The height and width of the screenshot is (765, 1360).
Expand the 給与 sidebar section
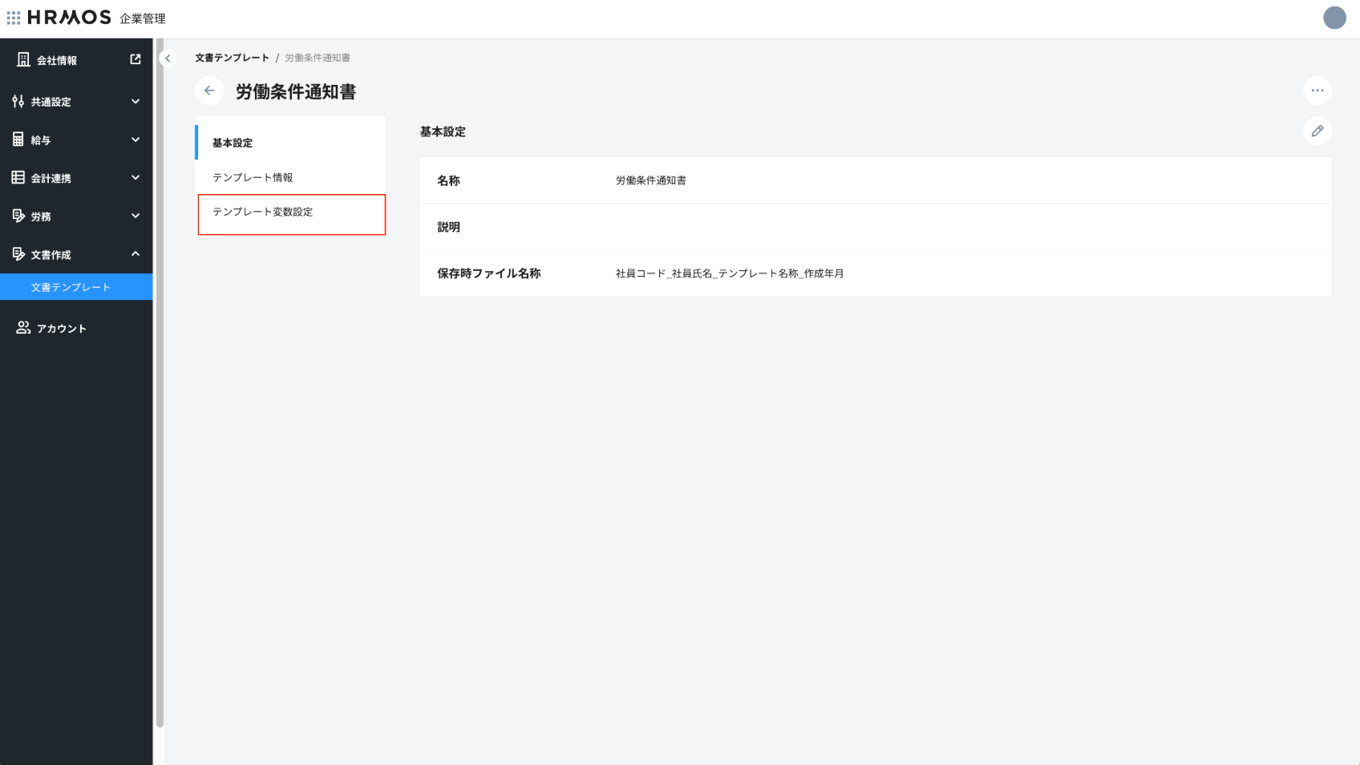click(135, 140)
